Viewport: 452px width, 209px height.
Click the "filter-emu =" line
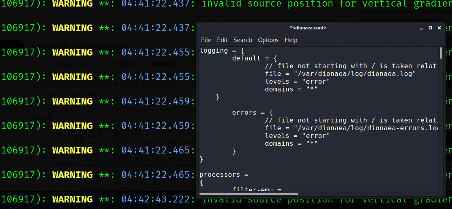(256, 189)
